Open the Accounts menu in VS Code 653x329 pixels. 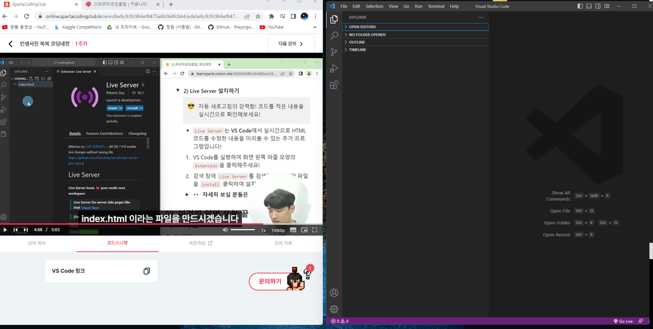point(334,293)
